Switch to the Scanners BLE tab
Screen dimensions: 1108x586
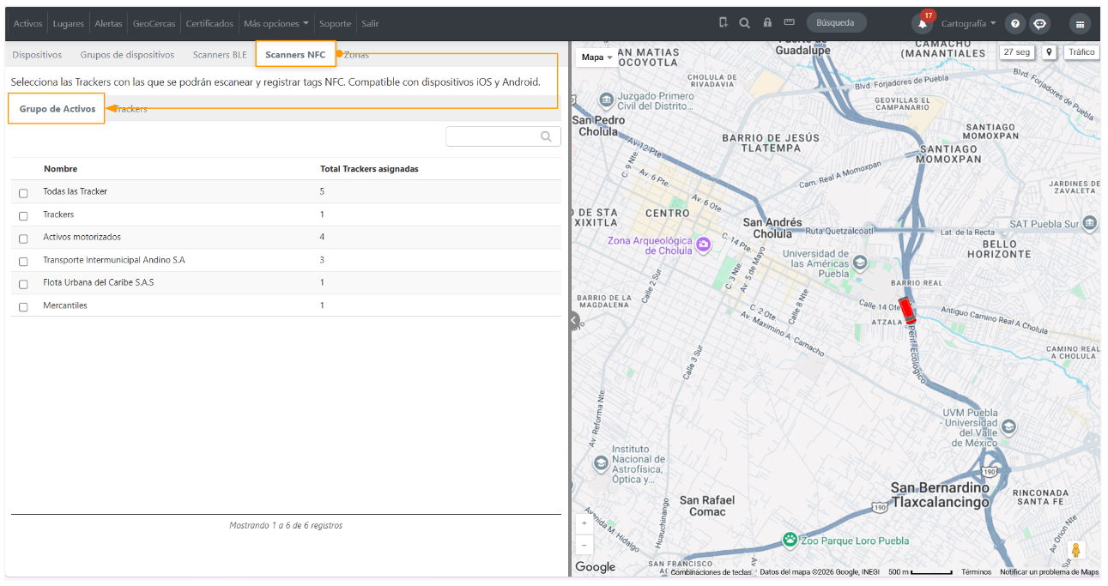point(220,55)
